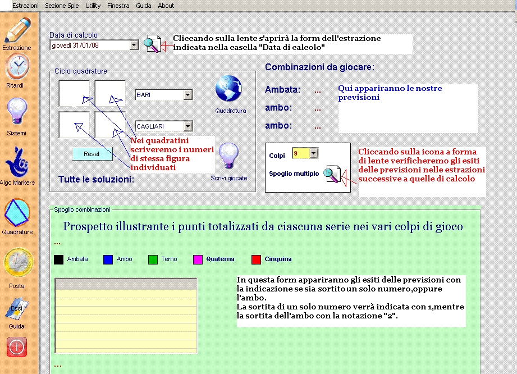Screen dimensions: 517x374
Task: Click the 'Posta' label in the sidebar
Action: pyautogui.click(x=16, y=286)
